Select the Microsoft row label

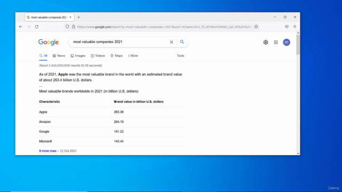[45, 141]
